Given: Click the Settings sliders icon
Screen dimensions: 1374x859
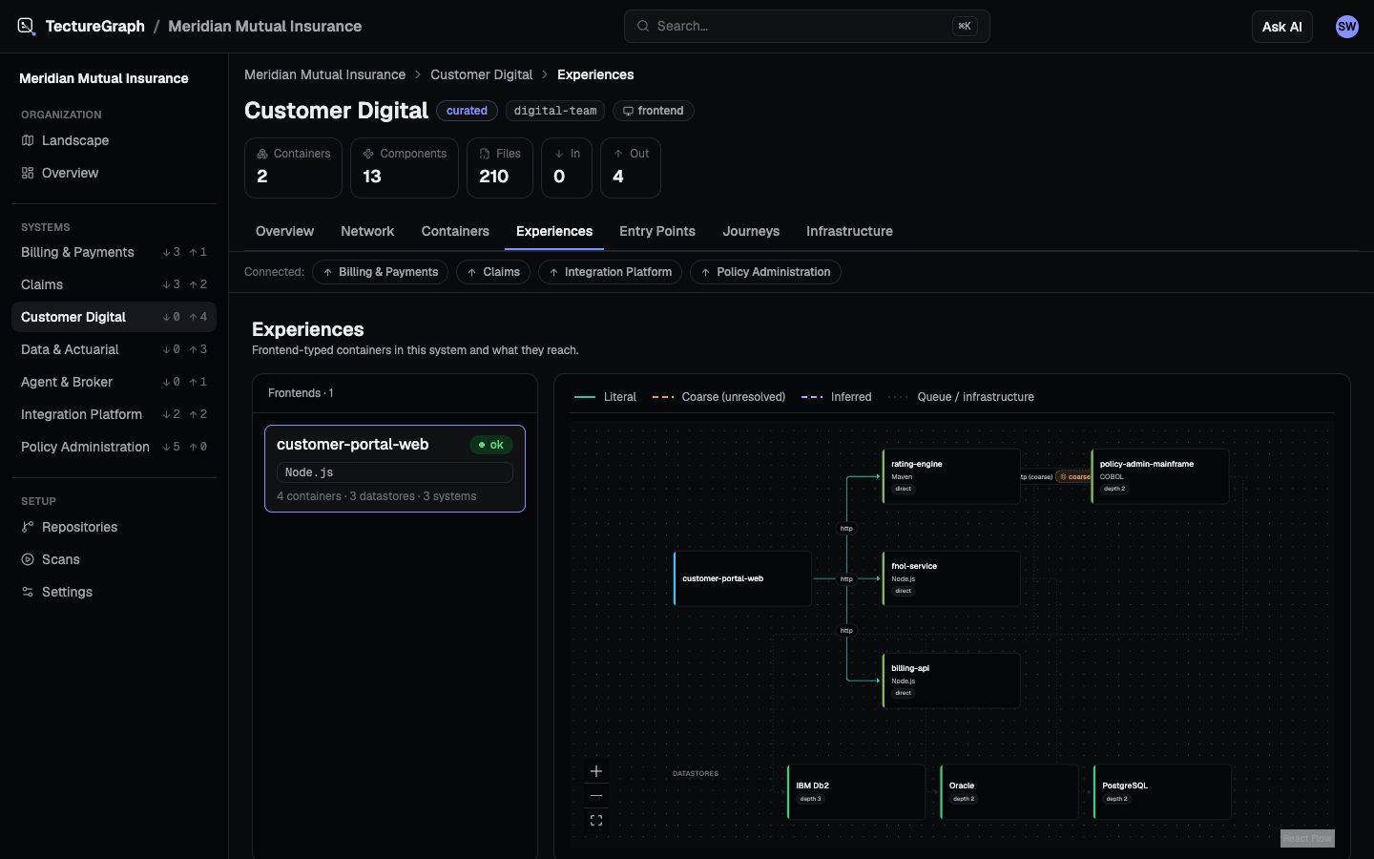Looking at the screenshot, I should click(x=28, y=592).
